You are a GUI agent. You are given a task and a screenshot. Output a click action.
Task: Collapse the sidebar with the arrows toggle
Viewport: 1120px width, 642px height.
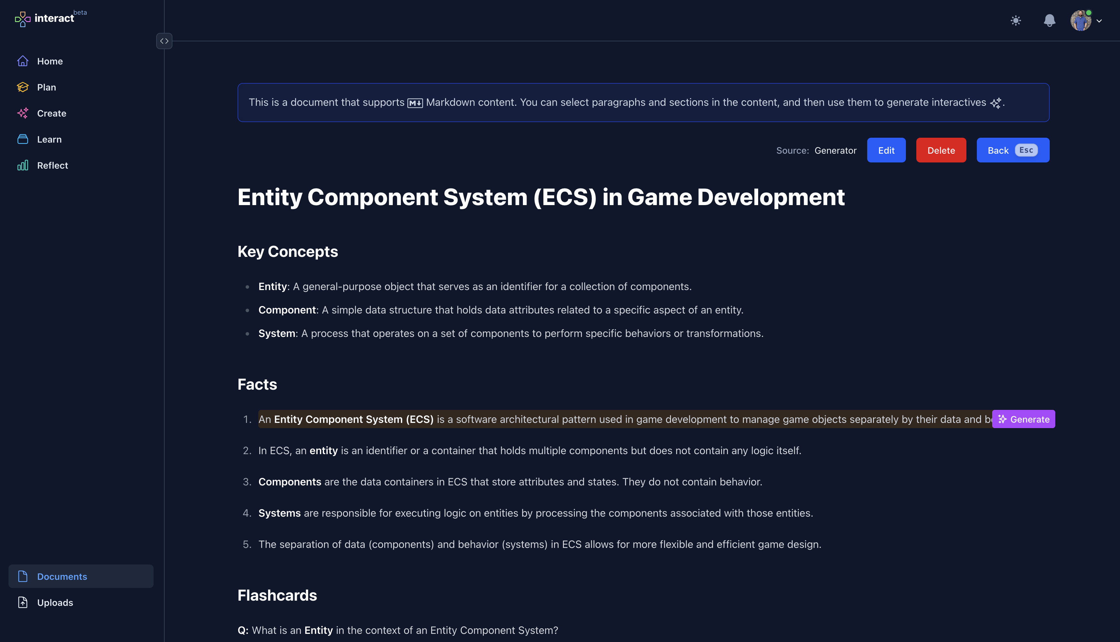point(164,41)
